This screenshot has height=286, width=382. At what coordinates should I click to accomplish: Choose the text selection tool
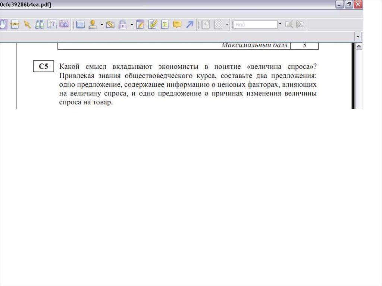pyautogui.click(x=52, y=25)
